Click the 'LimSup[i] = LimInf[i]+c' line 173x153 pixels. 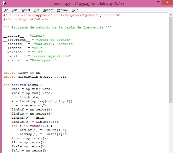tap(43, 134)
